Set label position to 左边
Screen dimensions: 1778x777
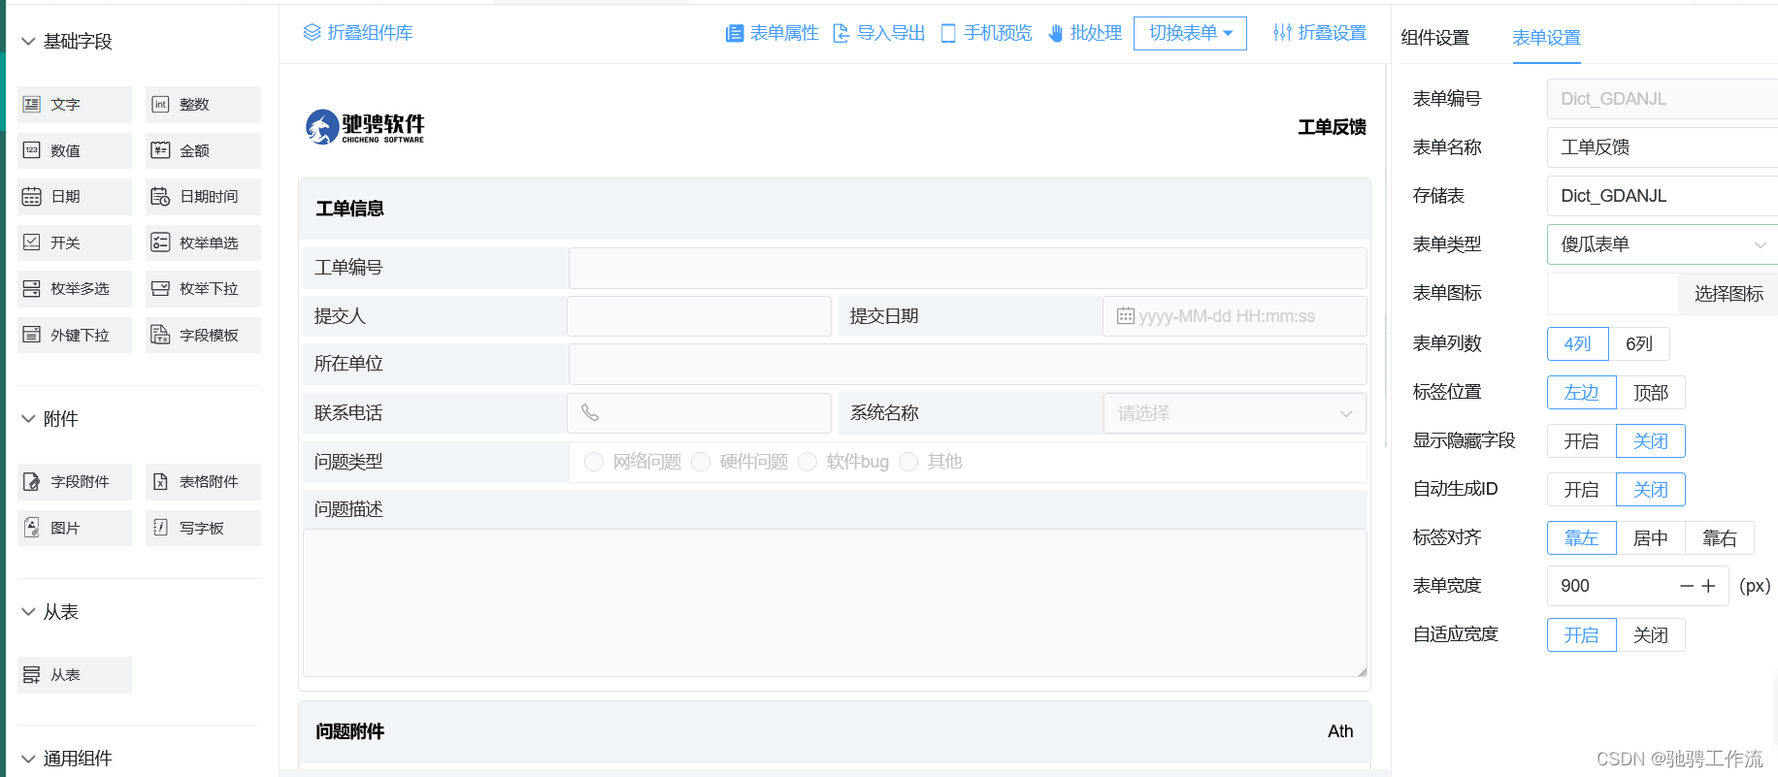[x=1582, y=393]
